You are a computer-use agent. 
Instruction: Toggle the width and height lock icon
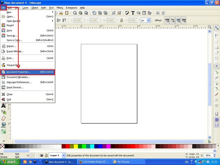tap(121, 21)
